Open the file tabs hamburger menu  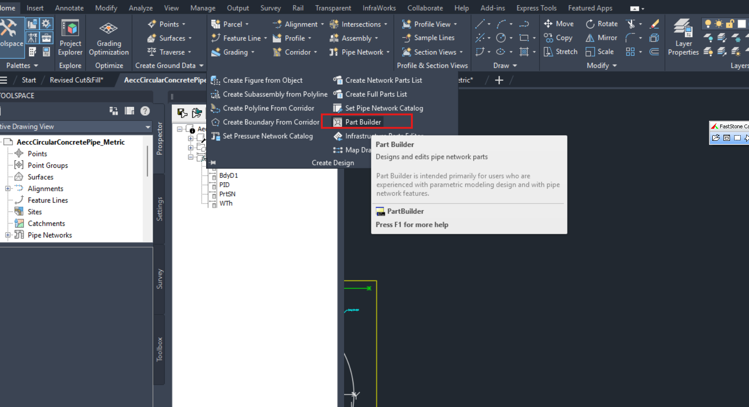(x=4, y=80)
